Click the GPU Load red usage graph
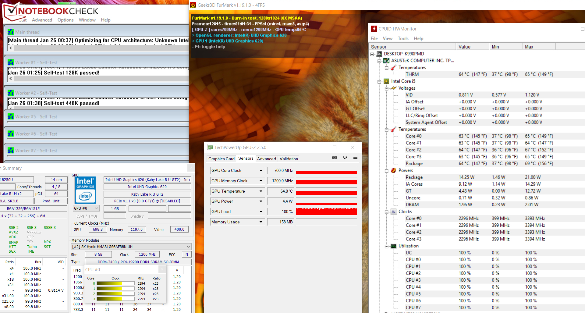 (x=326, y=212)
